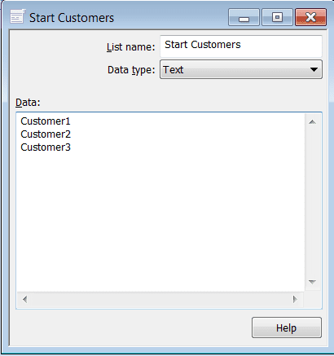Click the Data label

[28, 103]
